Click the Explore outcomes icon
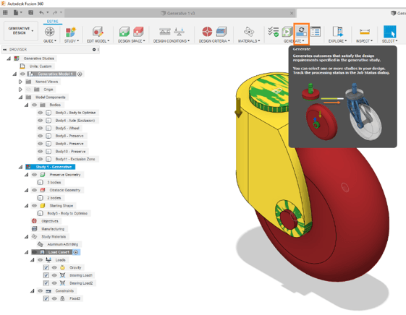406x315 pixels. pyautogui.click(x=338, y=32)
